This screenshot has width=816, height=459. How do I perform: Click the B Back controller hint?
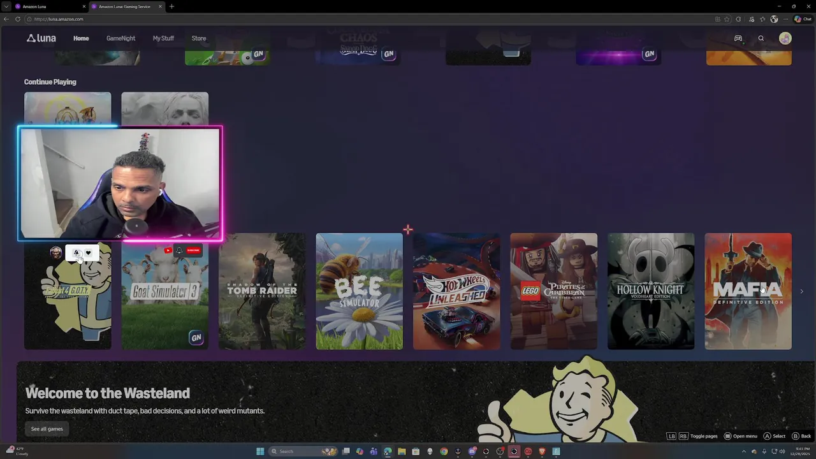801,436
